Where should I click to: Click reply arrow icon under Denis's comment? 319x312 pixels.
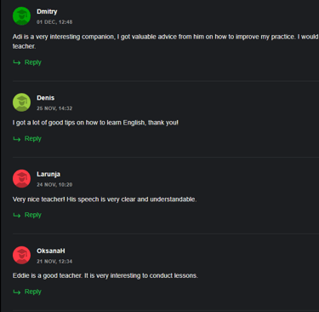tap(17, 139)
